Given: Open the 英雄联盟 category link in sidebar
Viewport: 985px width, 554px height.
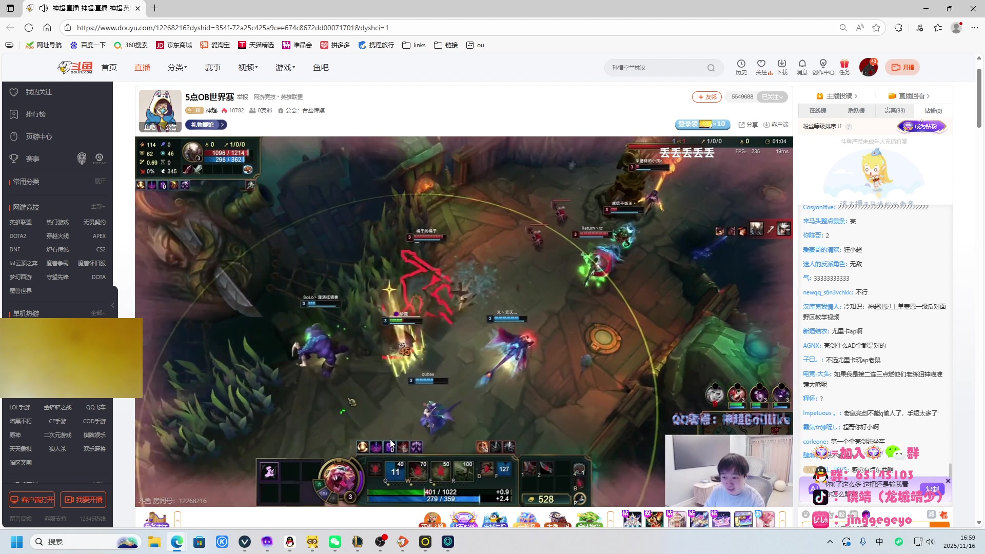Looking at the screenshot, I should [x=21, y=222].
